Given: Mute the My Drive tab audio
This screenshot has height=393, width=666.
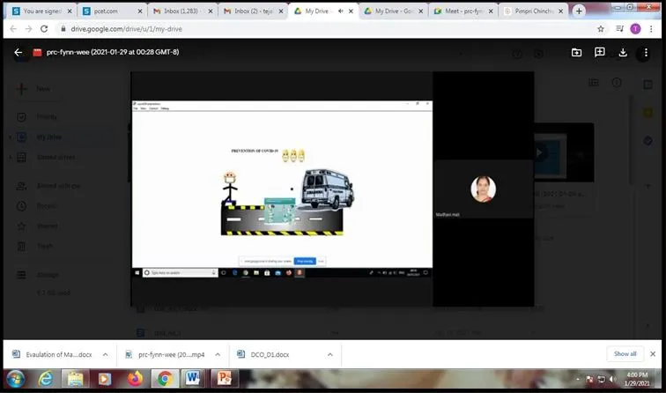Looking at the screenshot, I should pos(341,11).
